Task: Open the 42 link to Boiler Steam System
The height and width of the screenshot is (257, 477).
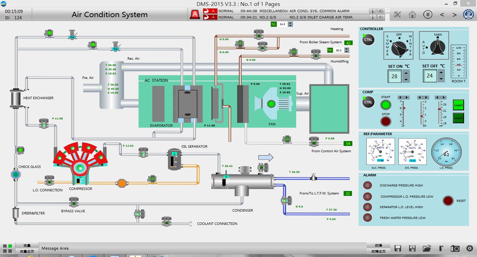Action: point(348,43)
